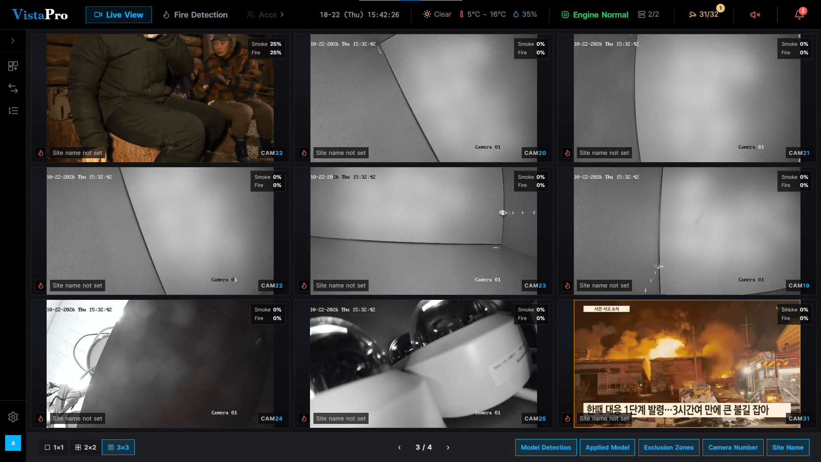Screen dimensions: 821x462
Task: Click the 35% humidity reading
Action: click(525, 15)
